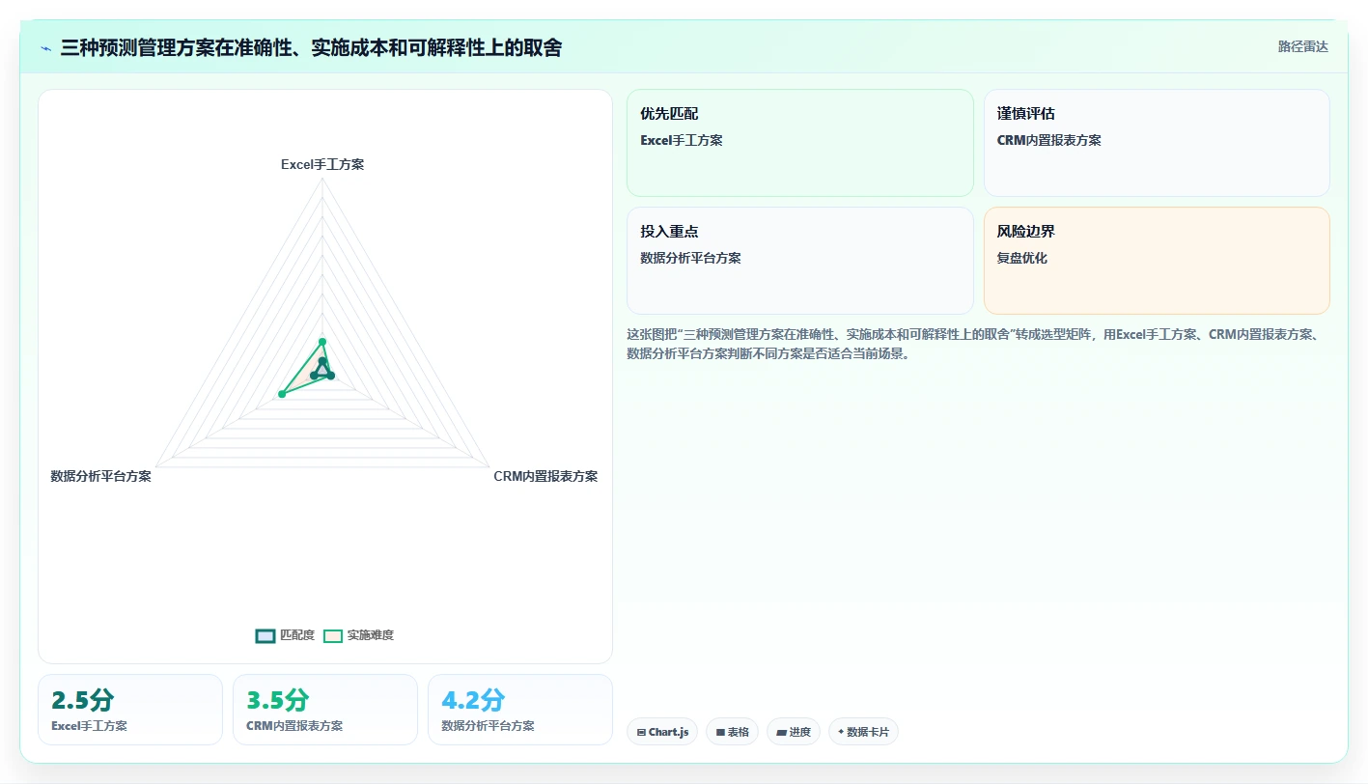This screenshot has height=784, width=1368.
Task: Click the 2.5分 Excel手工方案 score card
Action: pos(130,710)
